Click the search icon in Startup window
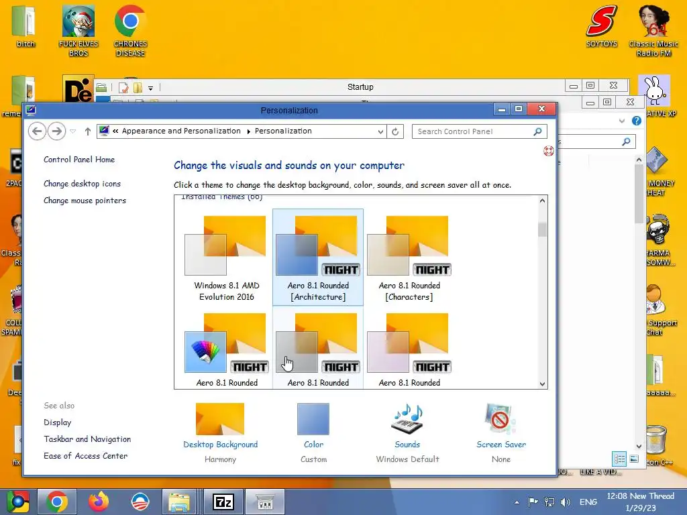The height and width of the screenshot is (515, 687). coord(627,141)
